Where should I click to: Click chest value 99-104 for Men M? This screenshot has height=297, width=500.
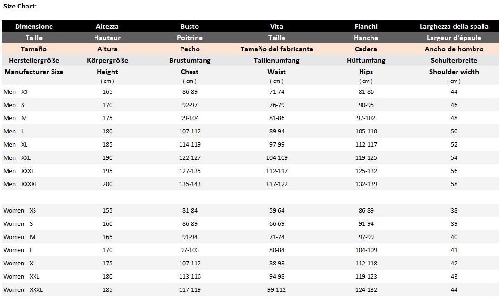tap(190, 118)
